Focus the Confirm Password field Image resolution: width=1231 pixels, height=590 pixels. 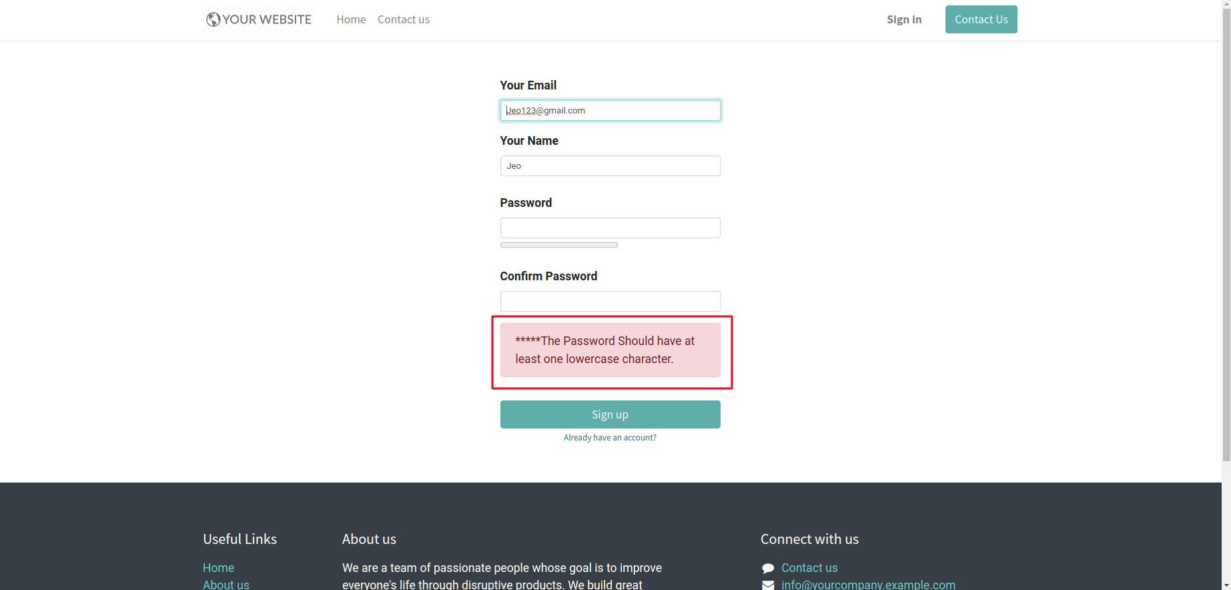(610, 301)
